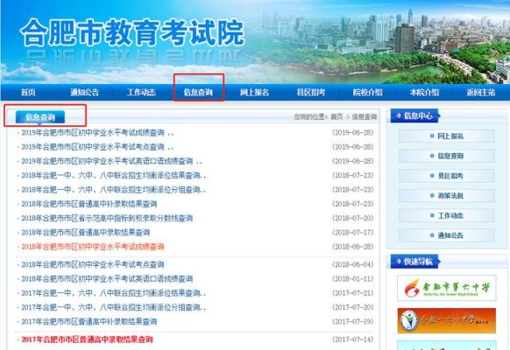Image resolution: width=510 pixels, height=350 pixels.
Task: Click 县区招考 button in 信息中心 sidebar
Action: click(447, 176)
